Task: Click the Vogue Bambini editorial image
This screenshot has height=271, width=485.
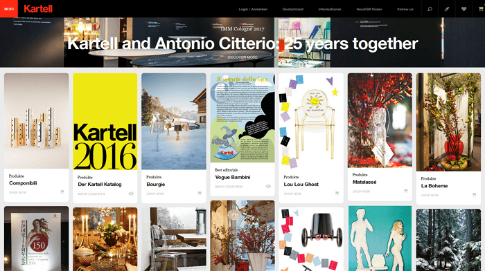Action: click(242, 118)
